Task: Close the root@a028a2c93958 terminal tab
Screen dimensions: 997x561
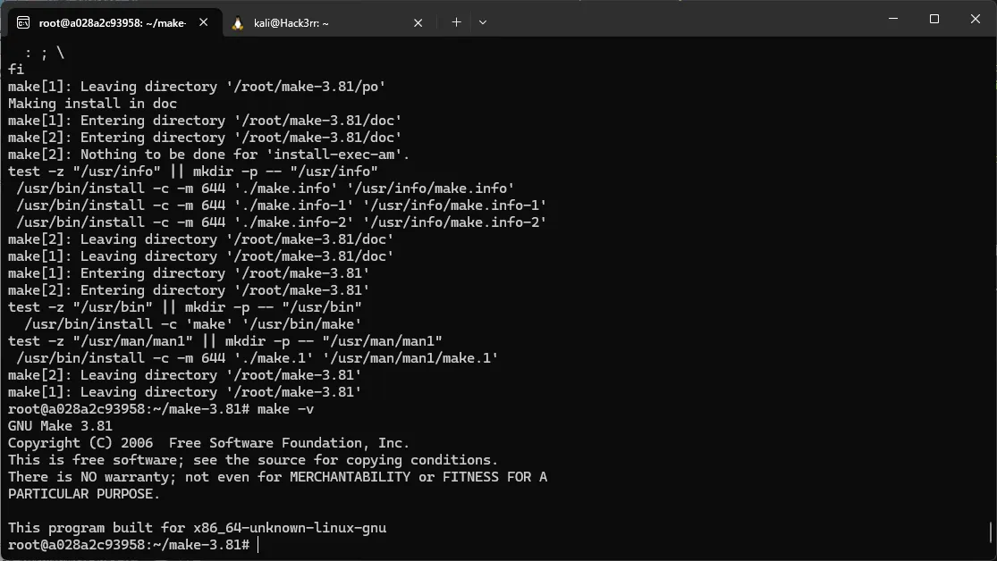Action: point(204,22)
